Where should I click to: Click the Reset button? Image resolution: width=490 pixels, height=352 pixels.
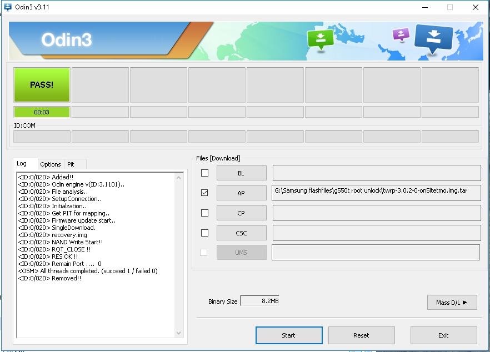(362, 335)
